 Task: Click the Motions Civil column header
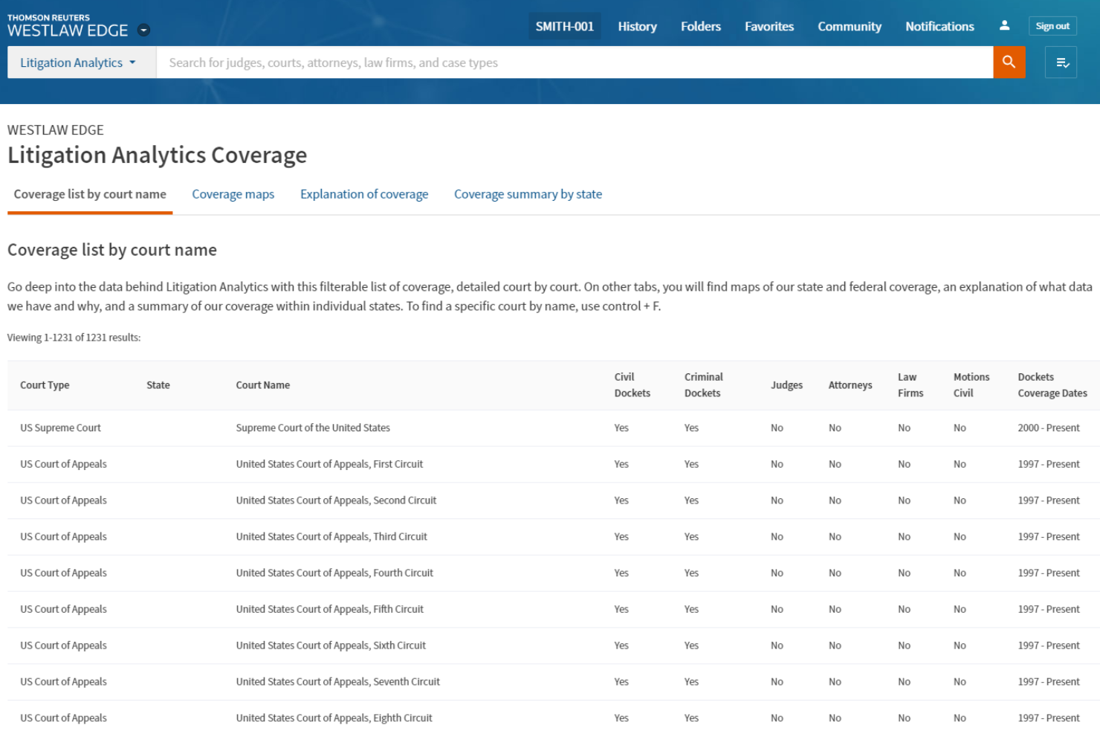pos(971,385)
